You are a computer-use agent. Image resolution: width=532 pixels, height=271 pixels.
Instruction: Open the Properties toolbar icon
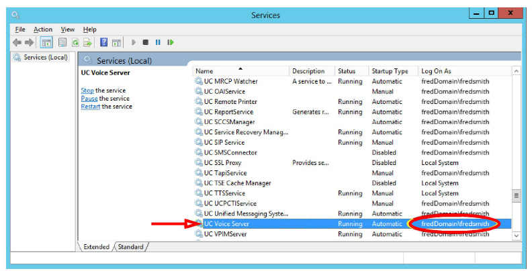click(x=62, y=42)
